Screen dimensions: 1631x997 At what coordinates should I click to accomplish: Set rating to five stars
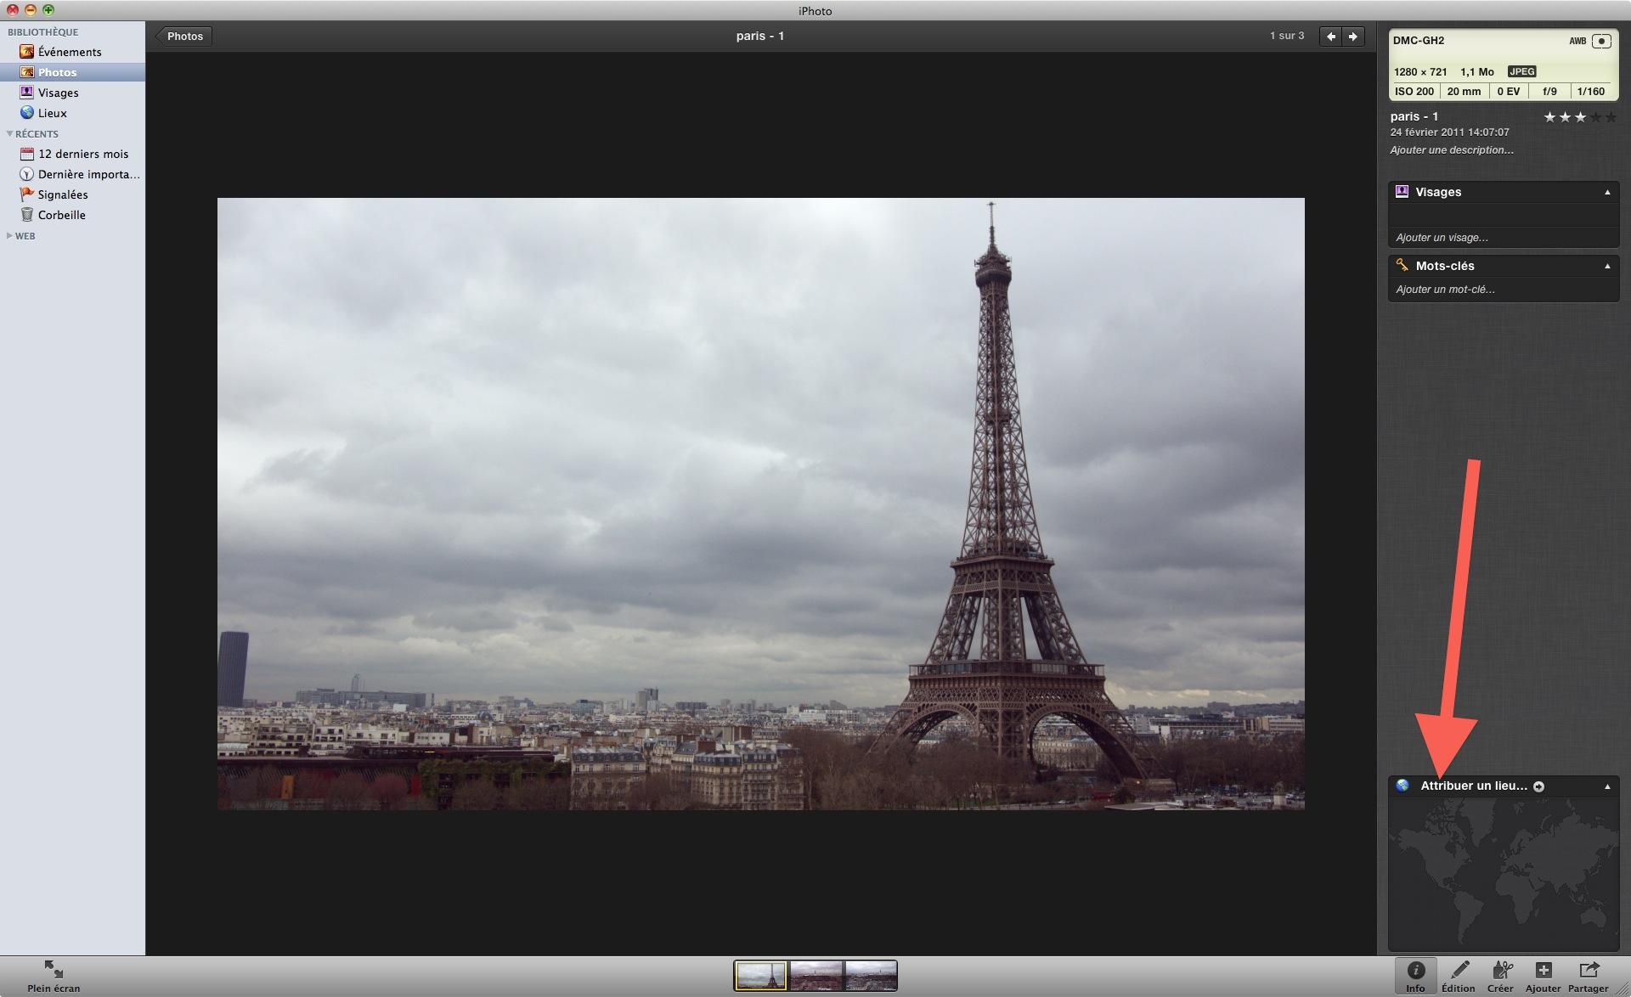click(1611, 117)
